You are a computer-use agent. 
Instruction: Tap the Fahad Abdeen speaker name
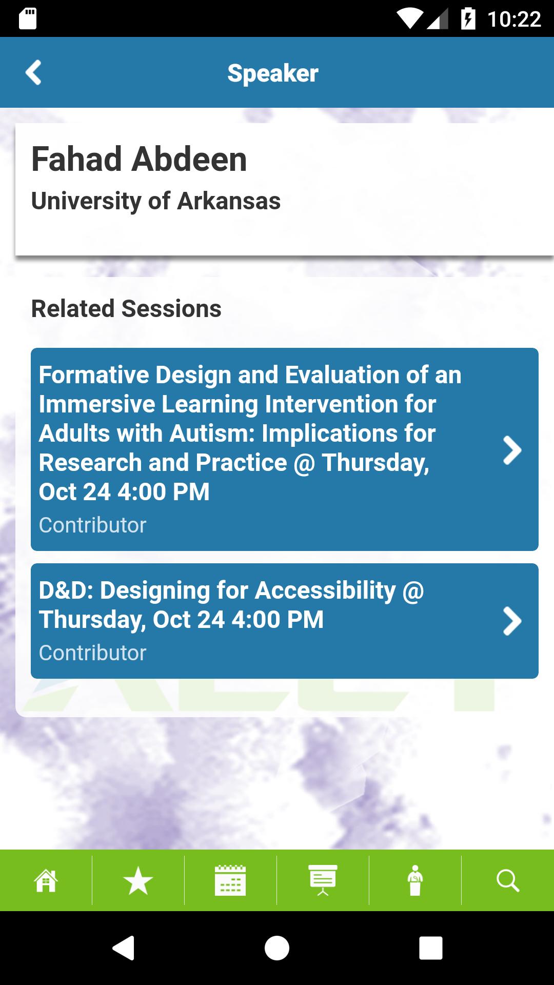click(139, 159)
